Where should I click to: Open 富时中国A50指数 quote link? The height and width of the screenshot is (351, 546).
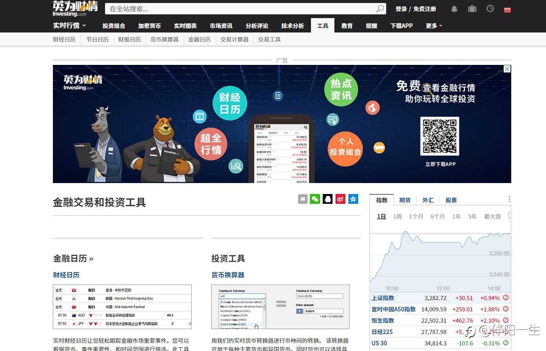tap(393, 309)
